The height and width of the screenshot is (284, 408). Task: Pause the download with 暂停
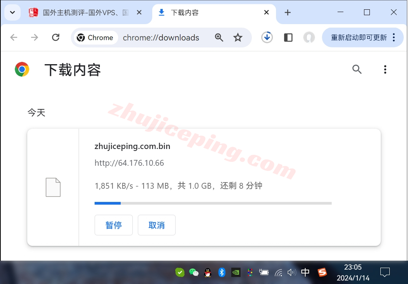[113, 225]
